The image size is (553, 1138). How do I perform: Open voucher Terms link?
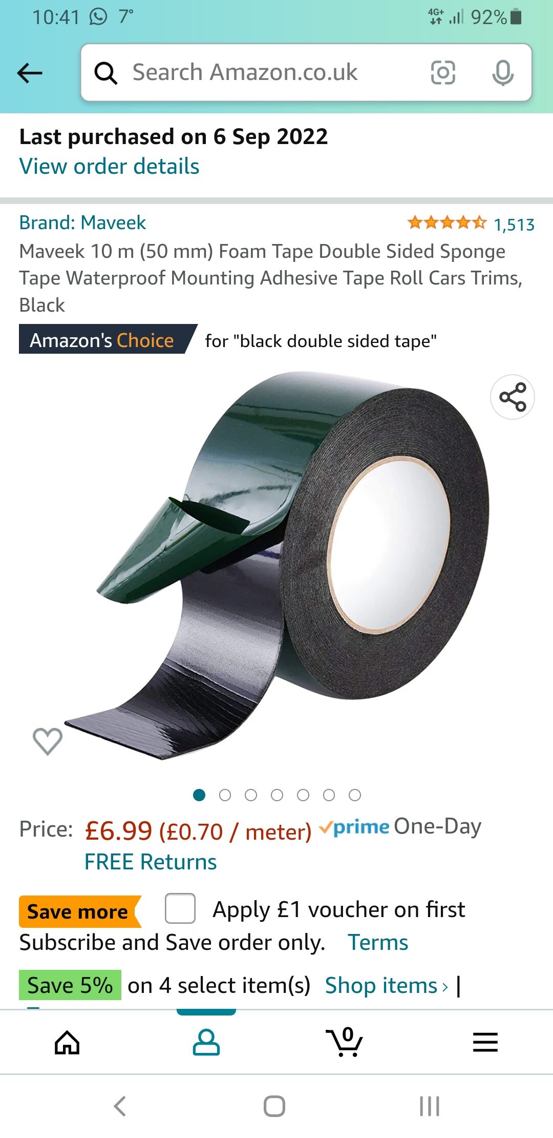[x=378, y=942]
